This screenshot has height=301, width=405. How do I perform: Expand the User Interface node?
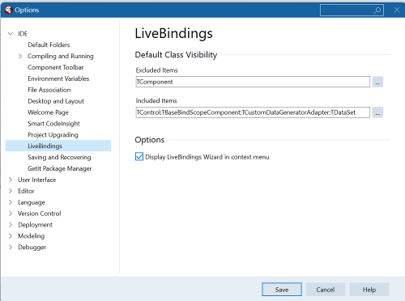(11, 180)
